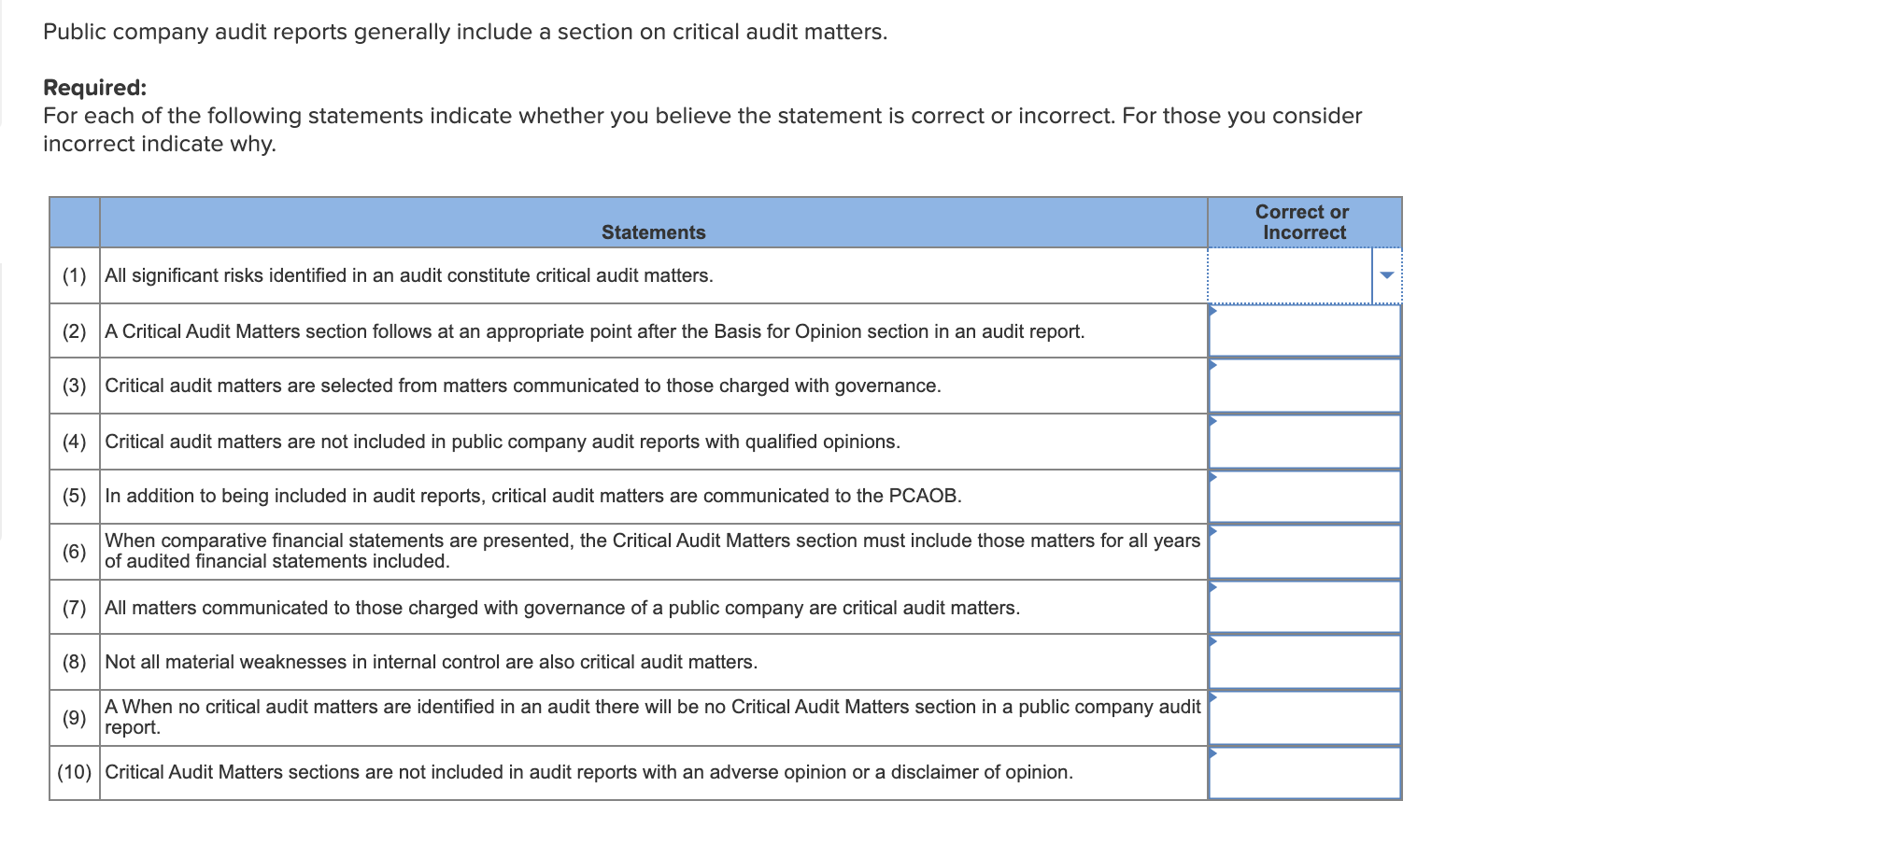Open the answer selector for statement 5
Image resolution: width=1885 pixels, height=857 pixels.
tap(1305, 496)
